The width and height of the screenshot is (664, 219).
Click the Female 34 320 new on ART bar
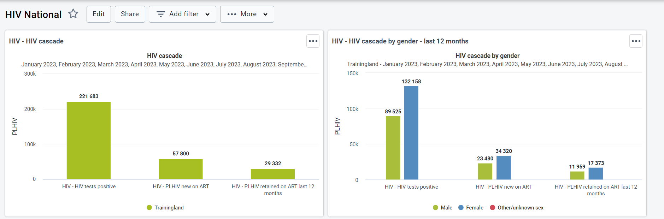tap(504, 168)
